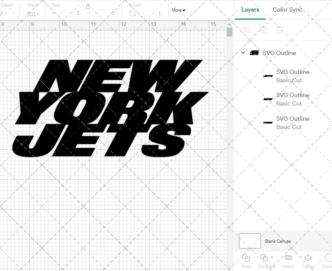The width and height of the screenshot is (332, 271).
Task: Select the Layers tab
Action: click(250, 10)
